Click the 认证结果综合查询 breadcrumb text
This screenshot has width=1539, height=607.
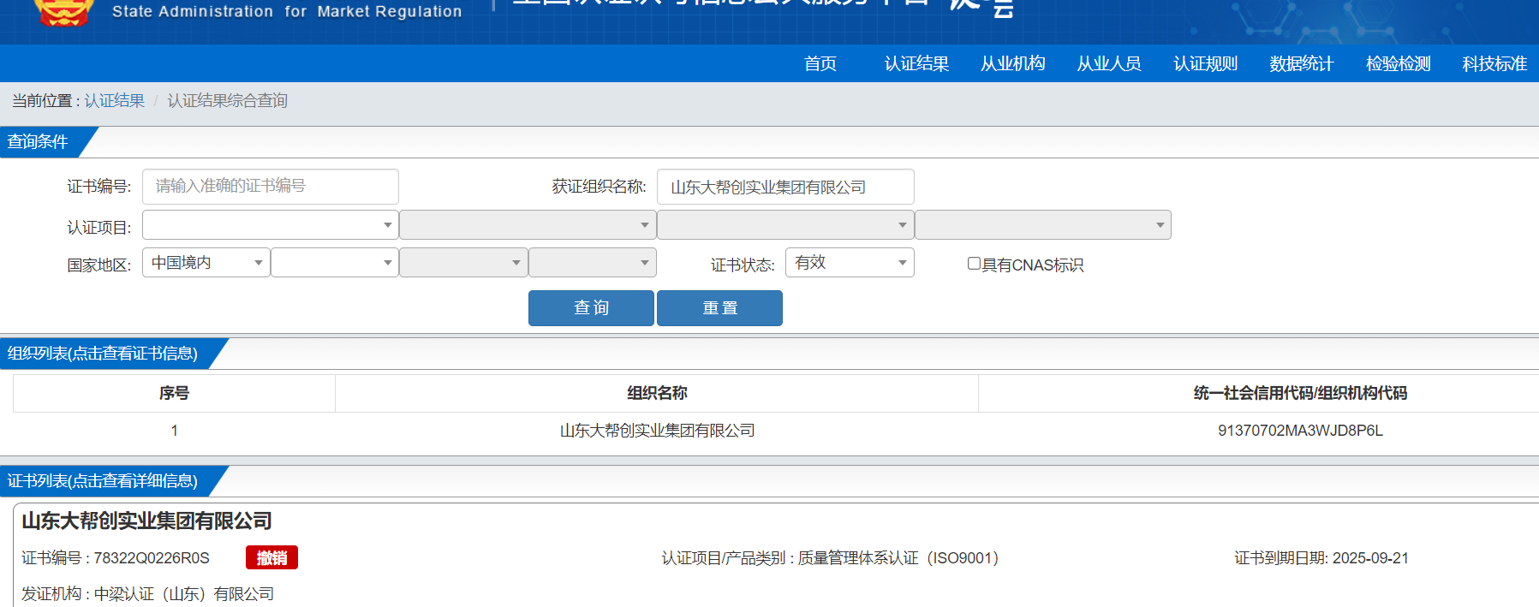(x=227, y=100)
